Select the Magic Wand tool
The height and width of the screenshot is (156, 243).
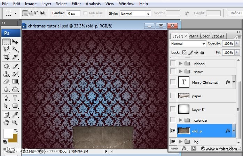(15, 49)
